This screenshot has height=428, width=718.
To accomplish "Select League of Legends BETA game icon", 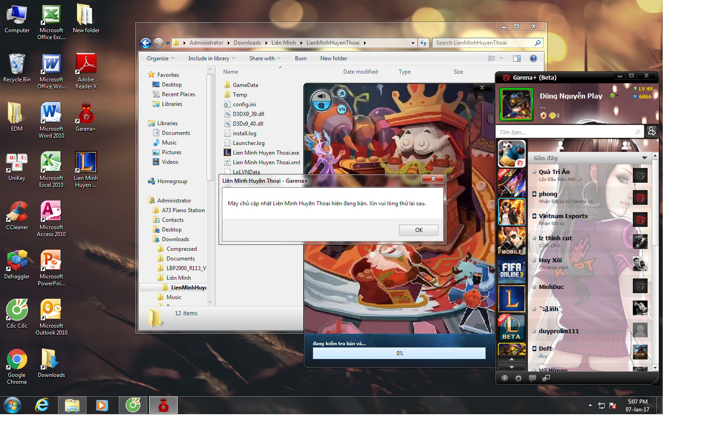I will (x=512, y=328).
